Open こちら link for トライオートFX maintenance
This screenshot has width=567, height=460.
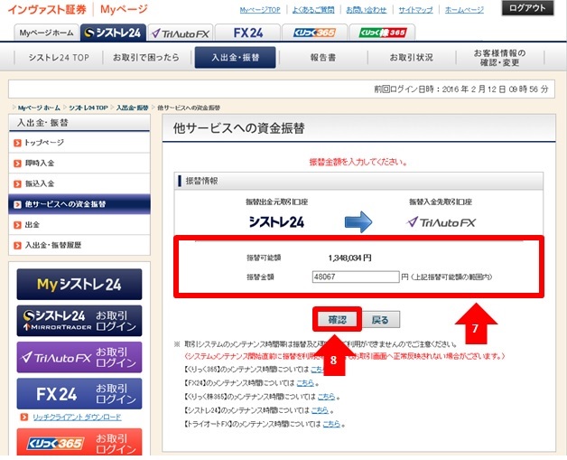[x=331, y=424]
